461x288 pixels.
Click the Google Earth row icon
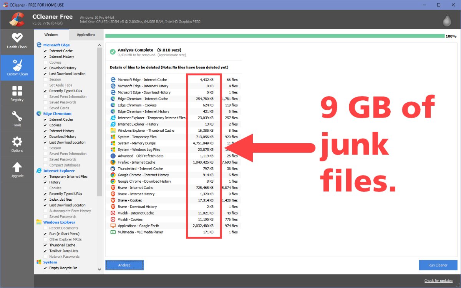[113, 226]
